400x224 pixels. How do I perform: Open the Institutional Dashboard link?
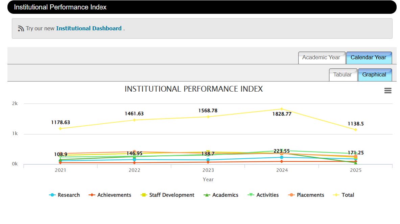(x=89, y=29)
